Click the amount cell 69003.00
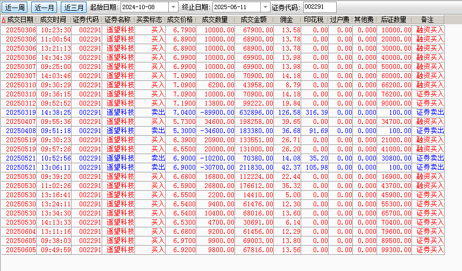The image size is (462, 271). pyautogui.click(x=258, y=241)
